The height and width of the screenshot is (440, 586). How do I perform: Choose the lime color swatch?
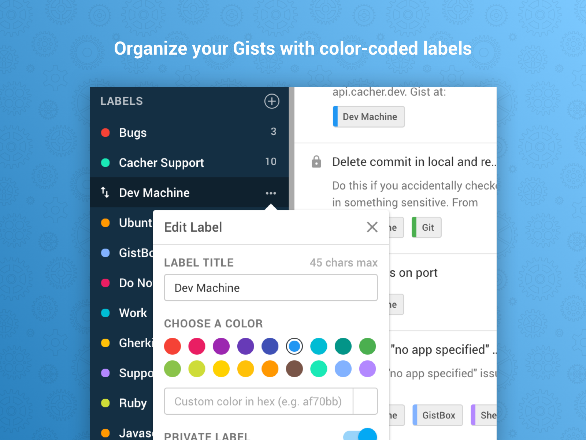197,369
